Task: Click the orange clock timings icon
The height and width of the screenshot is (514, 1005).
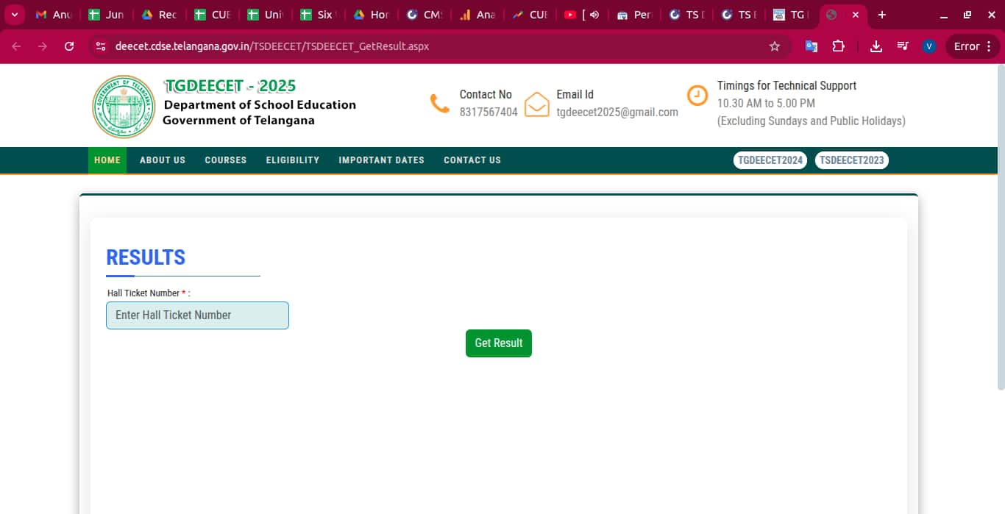Action: pos(697,95)
